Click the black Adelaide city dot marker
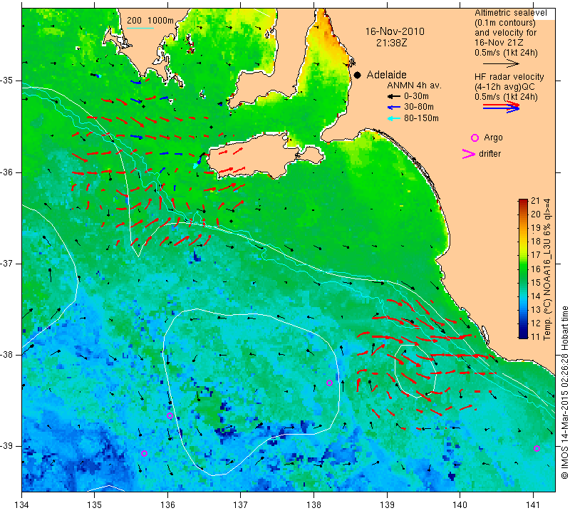The height and width of the screenshot is (513, 570). 358,75
